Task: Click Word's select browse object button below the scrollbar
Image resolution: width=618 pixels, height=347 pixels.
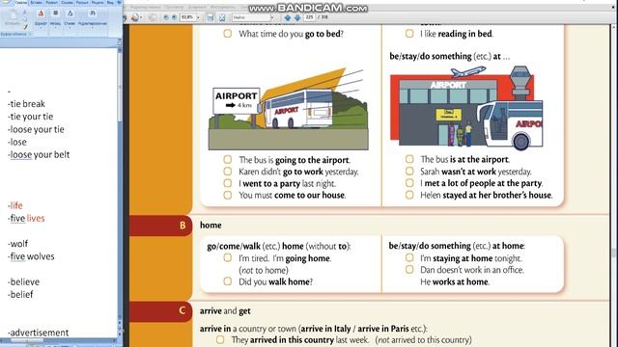Action: click(120, 328)
